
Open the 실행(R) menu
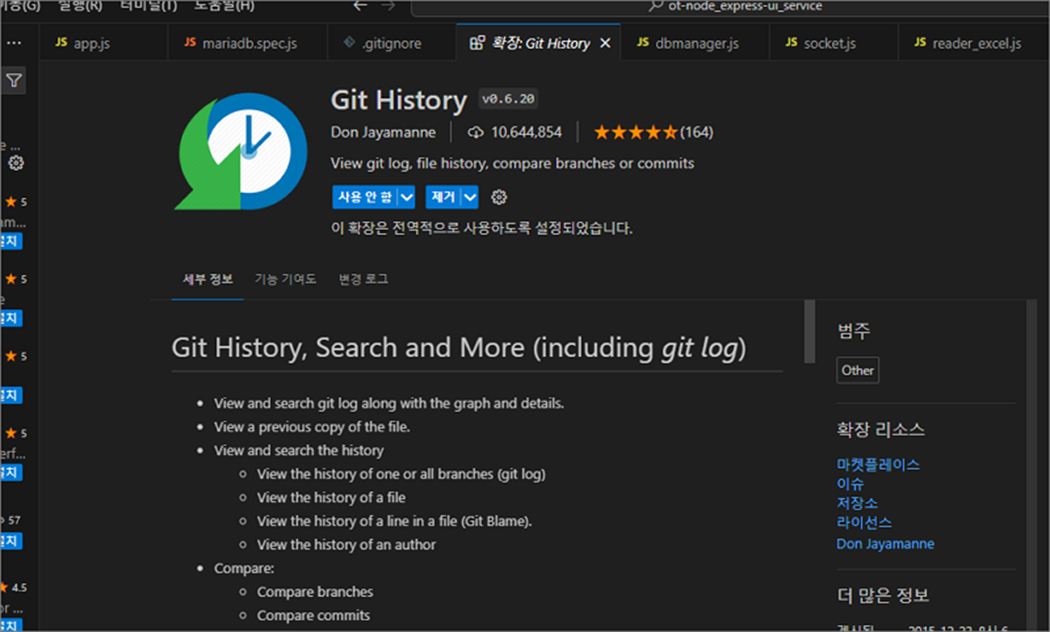80,6
